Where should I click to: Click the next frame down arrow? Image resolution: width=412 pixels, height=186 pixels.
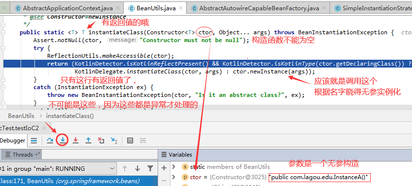pos(137,168)
